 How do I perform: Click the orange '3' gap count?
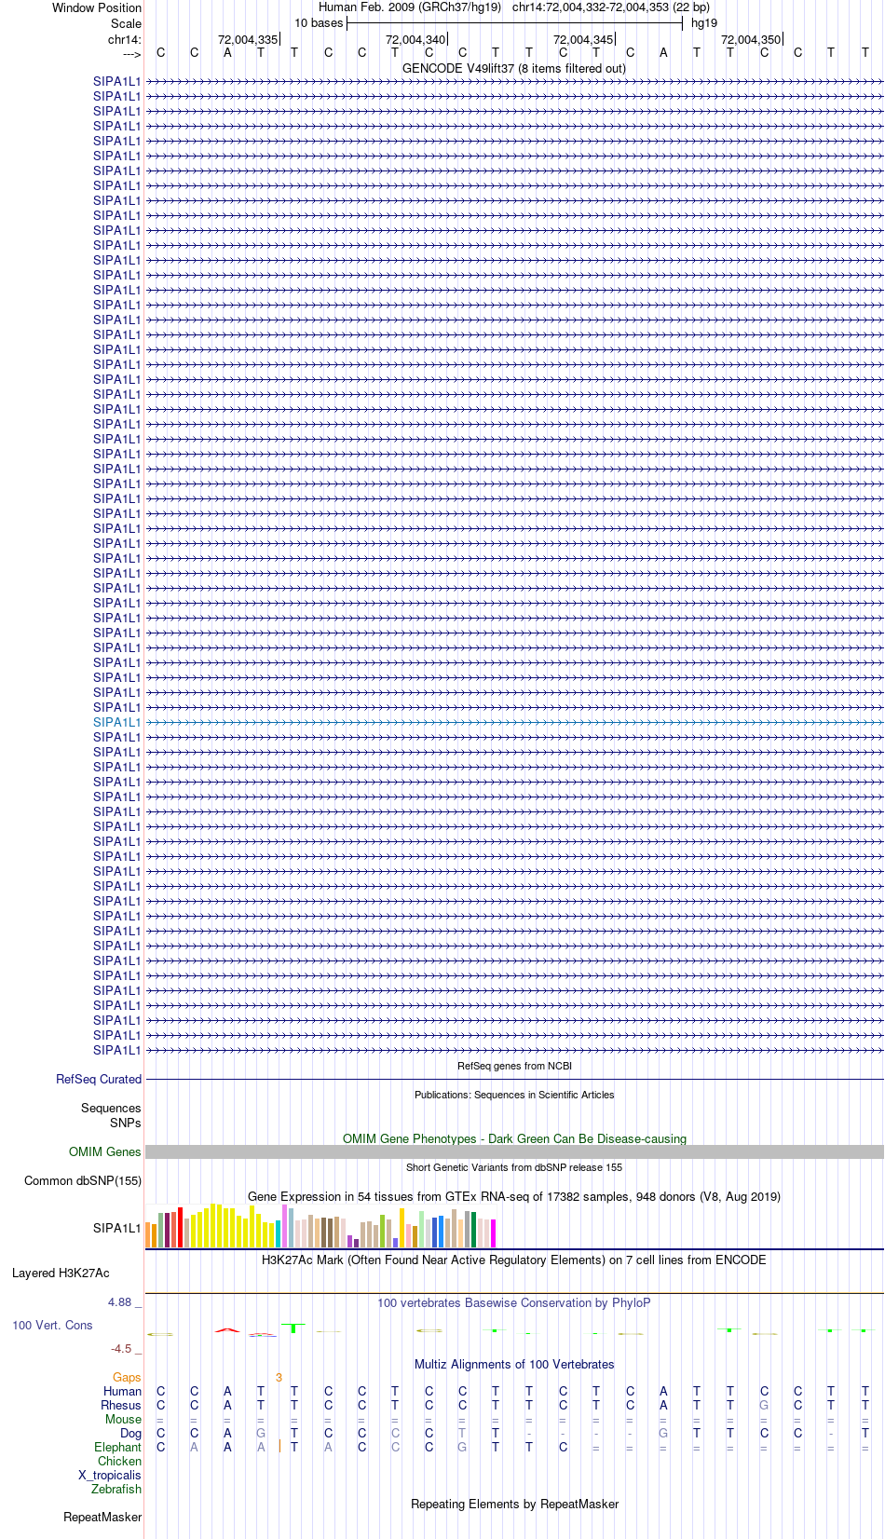pyautogui.click(x=279, y=1378)
